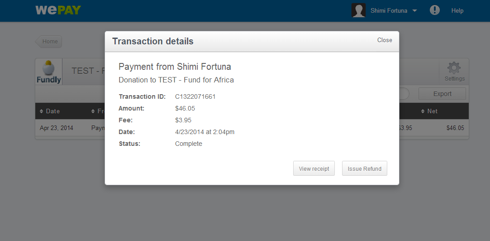Go back via Home breadcrumb

point(49,42)
